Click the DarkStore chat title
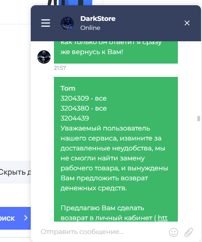This screenshot has width=202, height=242. point(98,19)
